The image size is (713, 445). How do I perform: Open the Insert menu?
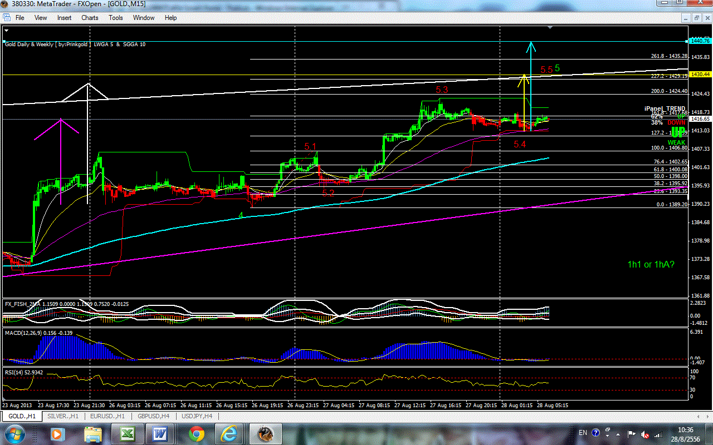coord(64,18)
